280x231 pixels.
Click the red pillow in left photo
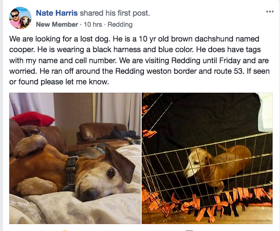(33, 118)
